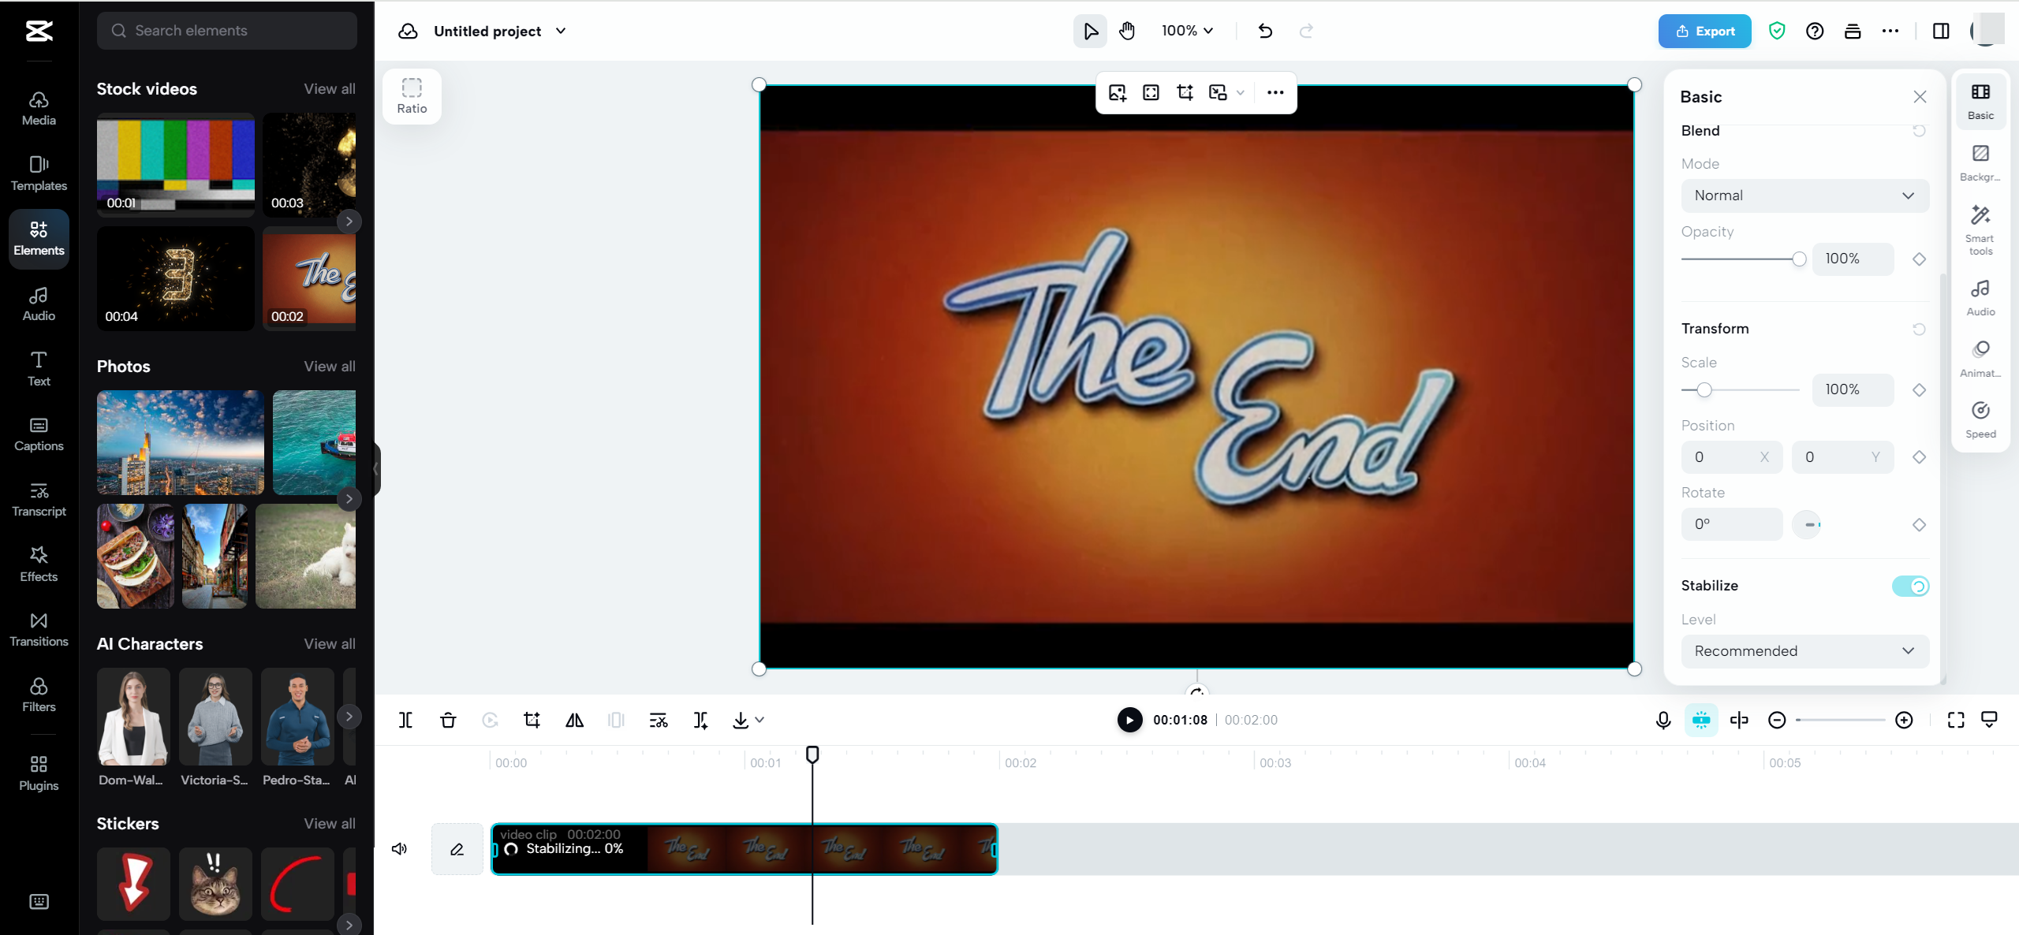Open the 100% zoom level dropdown
The image size is (2019, 935).
click(x=1187, y=31)
